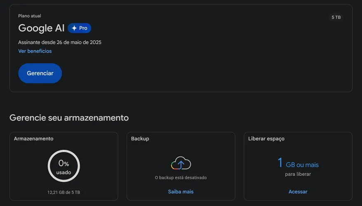This screenshot has height=206, width=362.
Task: Open the Ver benefícios link
Action: [35, 51]
